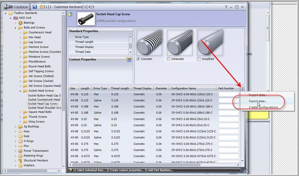This screenshot has height=176, width=299.
Task: Select the Socket Button Head Cap tree item
Action: 44,95
